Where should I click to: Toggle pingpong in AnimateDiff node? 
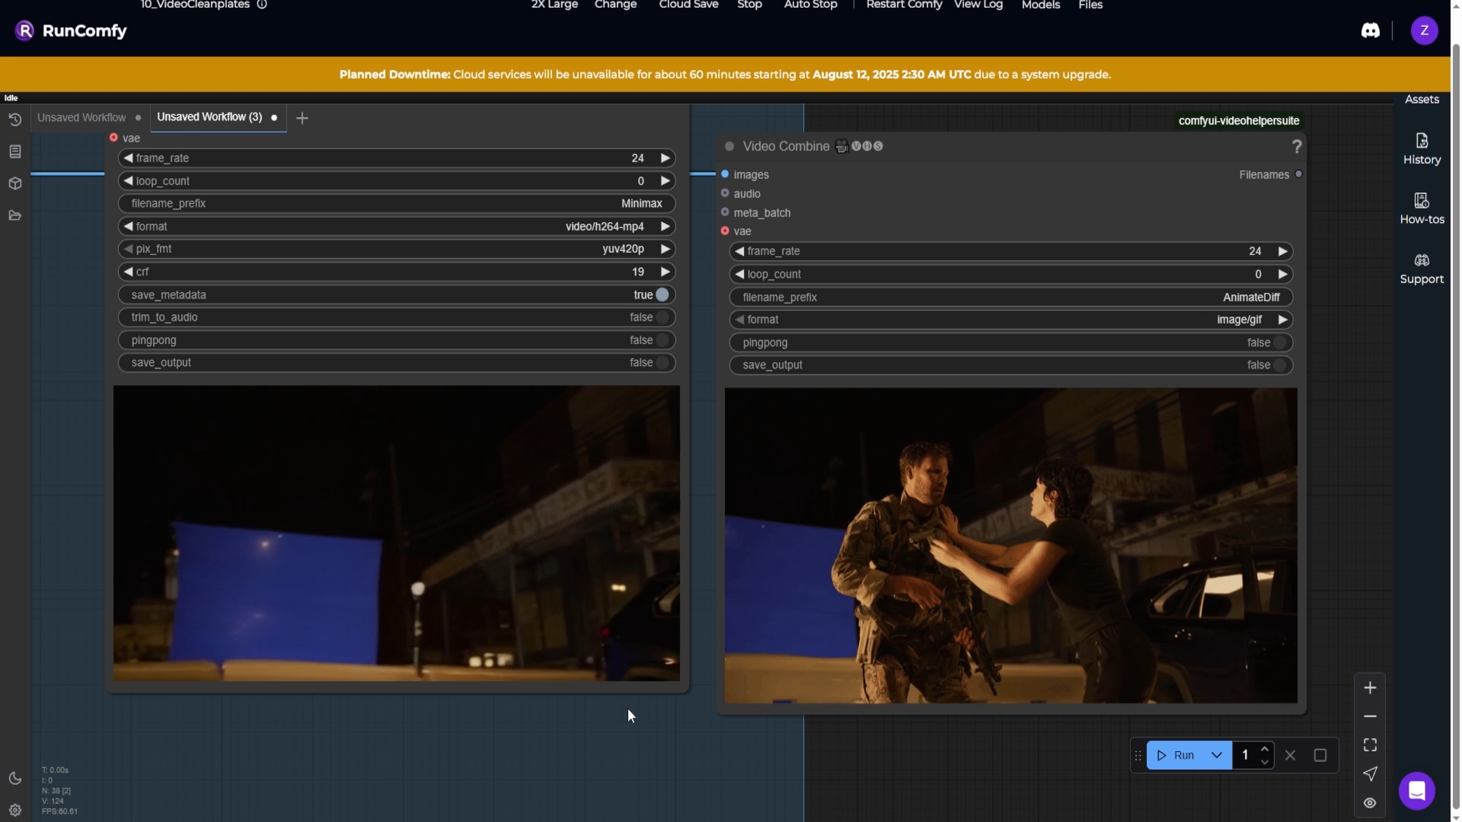[1279, 342]
